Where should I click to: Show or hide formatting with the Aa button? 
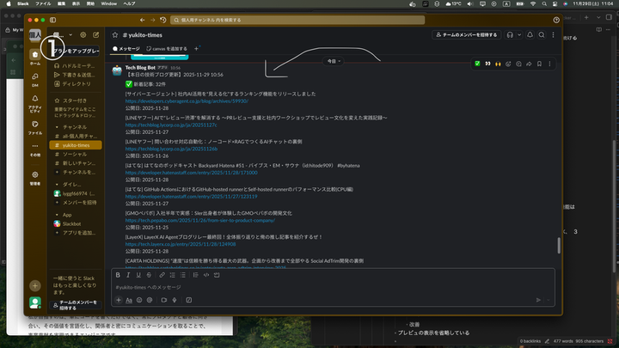(x=129, y=300)
